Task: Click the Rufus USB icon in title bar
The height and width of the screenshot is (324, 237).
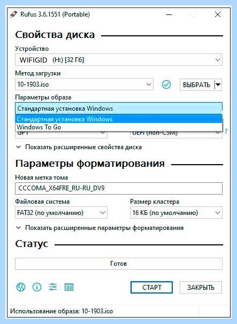Action: [13, 14]
